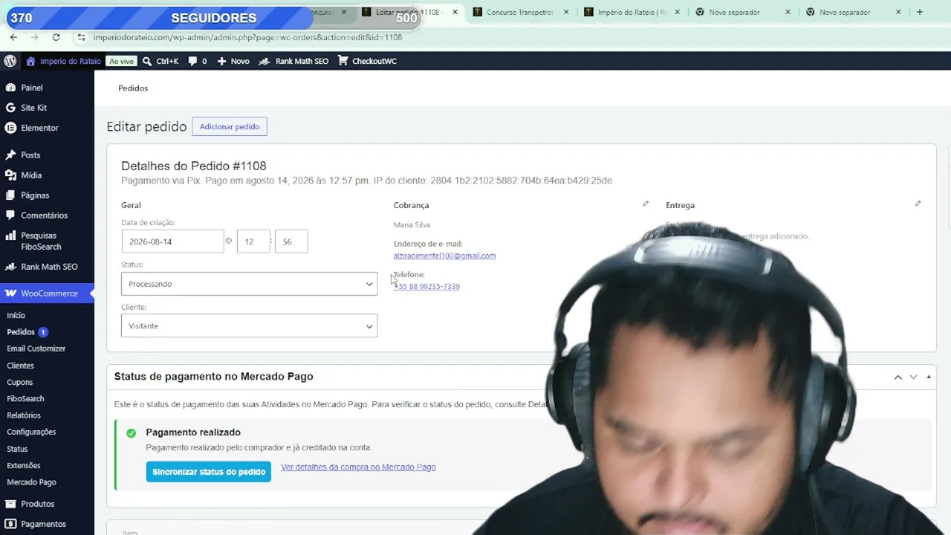Move Mercado Pago panel down

913,377
